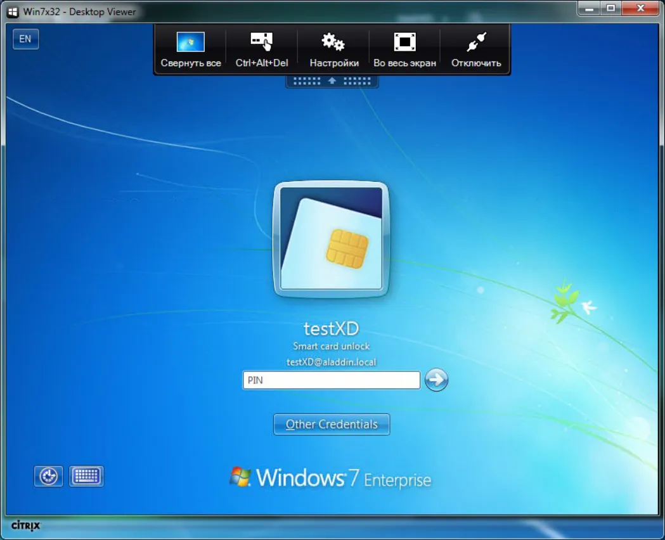Image resolution: width=665 pixels, height=540 pixels.
Task: Maximize the Desktop Viewer window
Action: pos(610,8)
